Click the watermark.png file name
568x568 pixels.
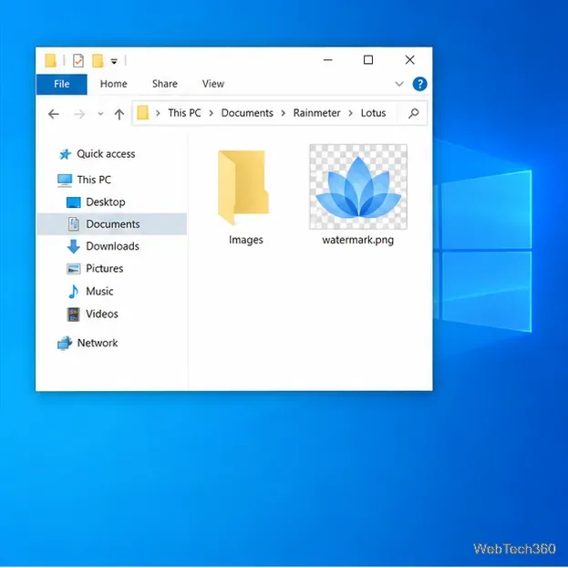click(x=358, y=240)
